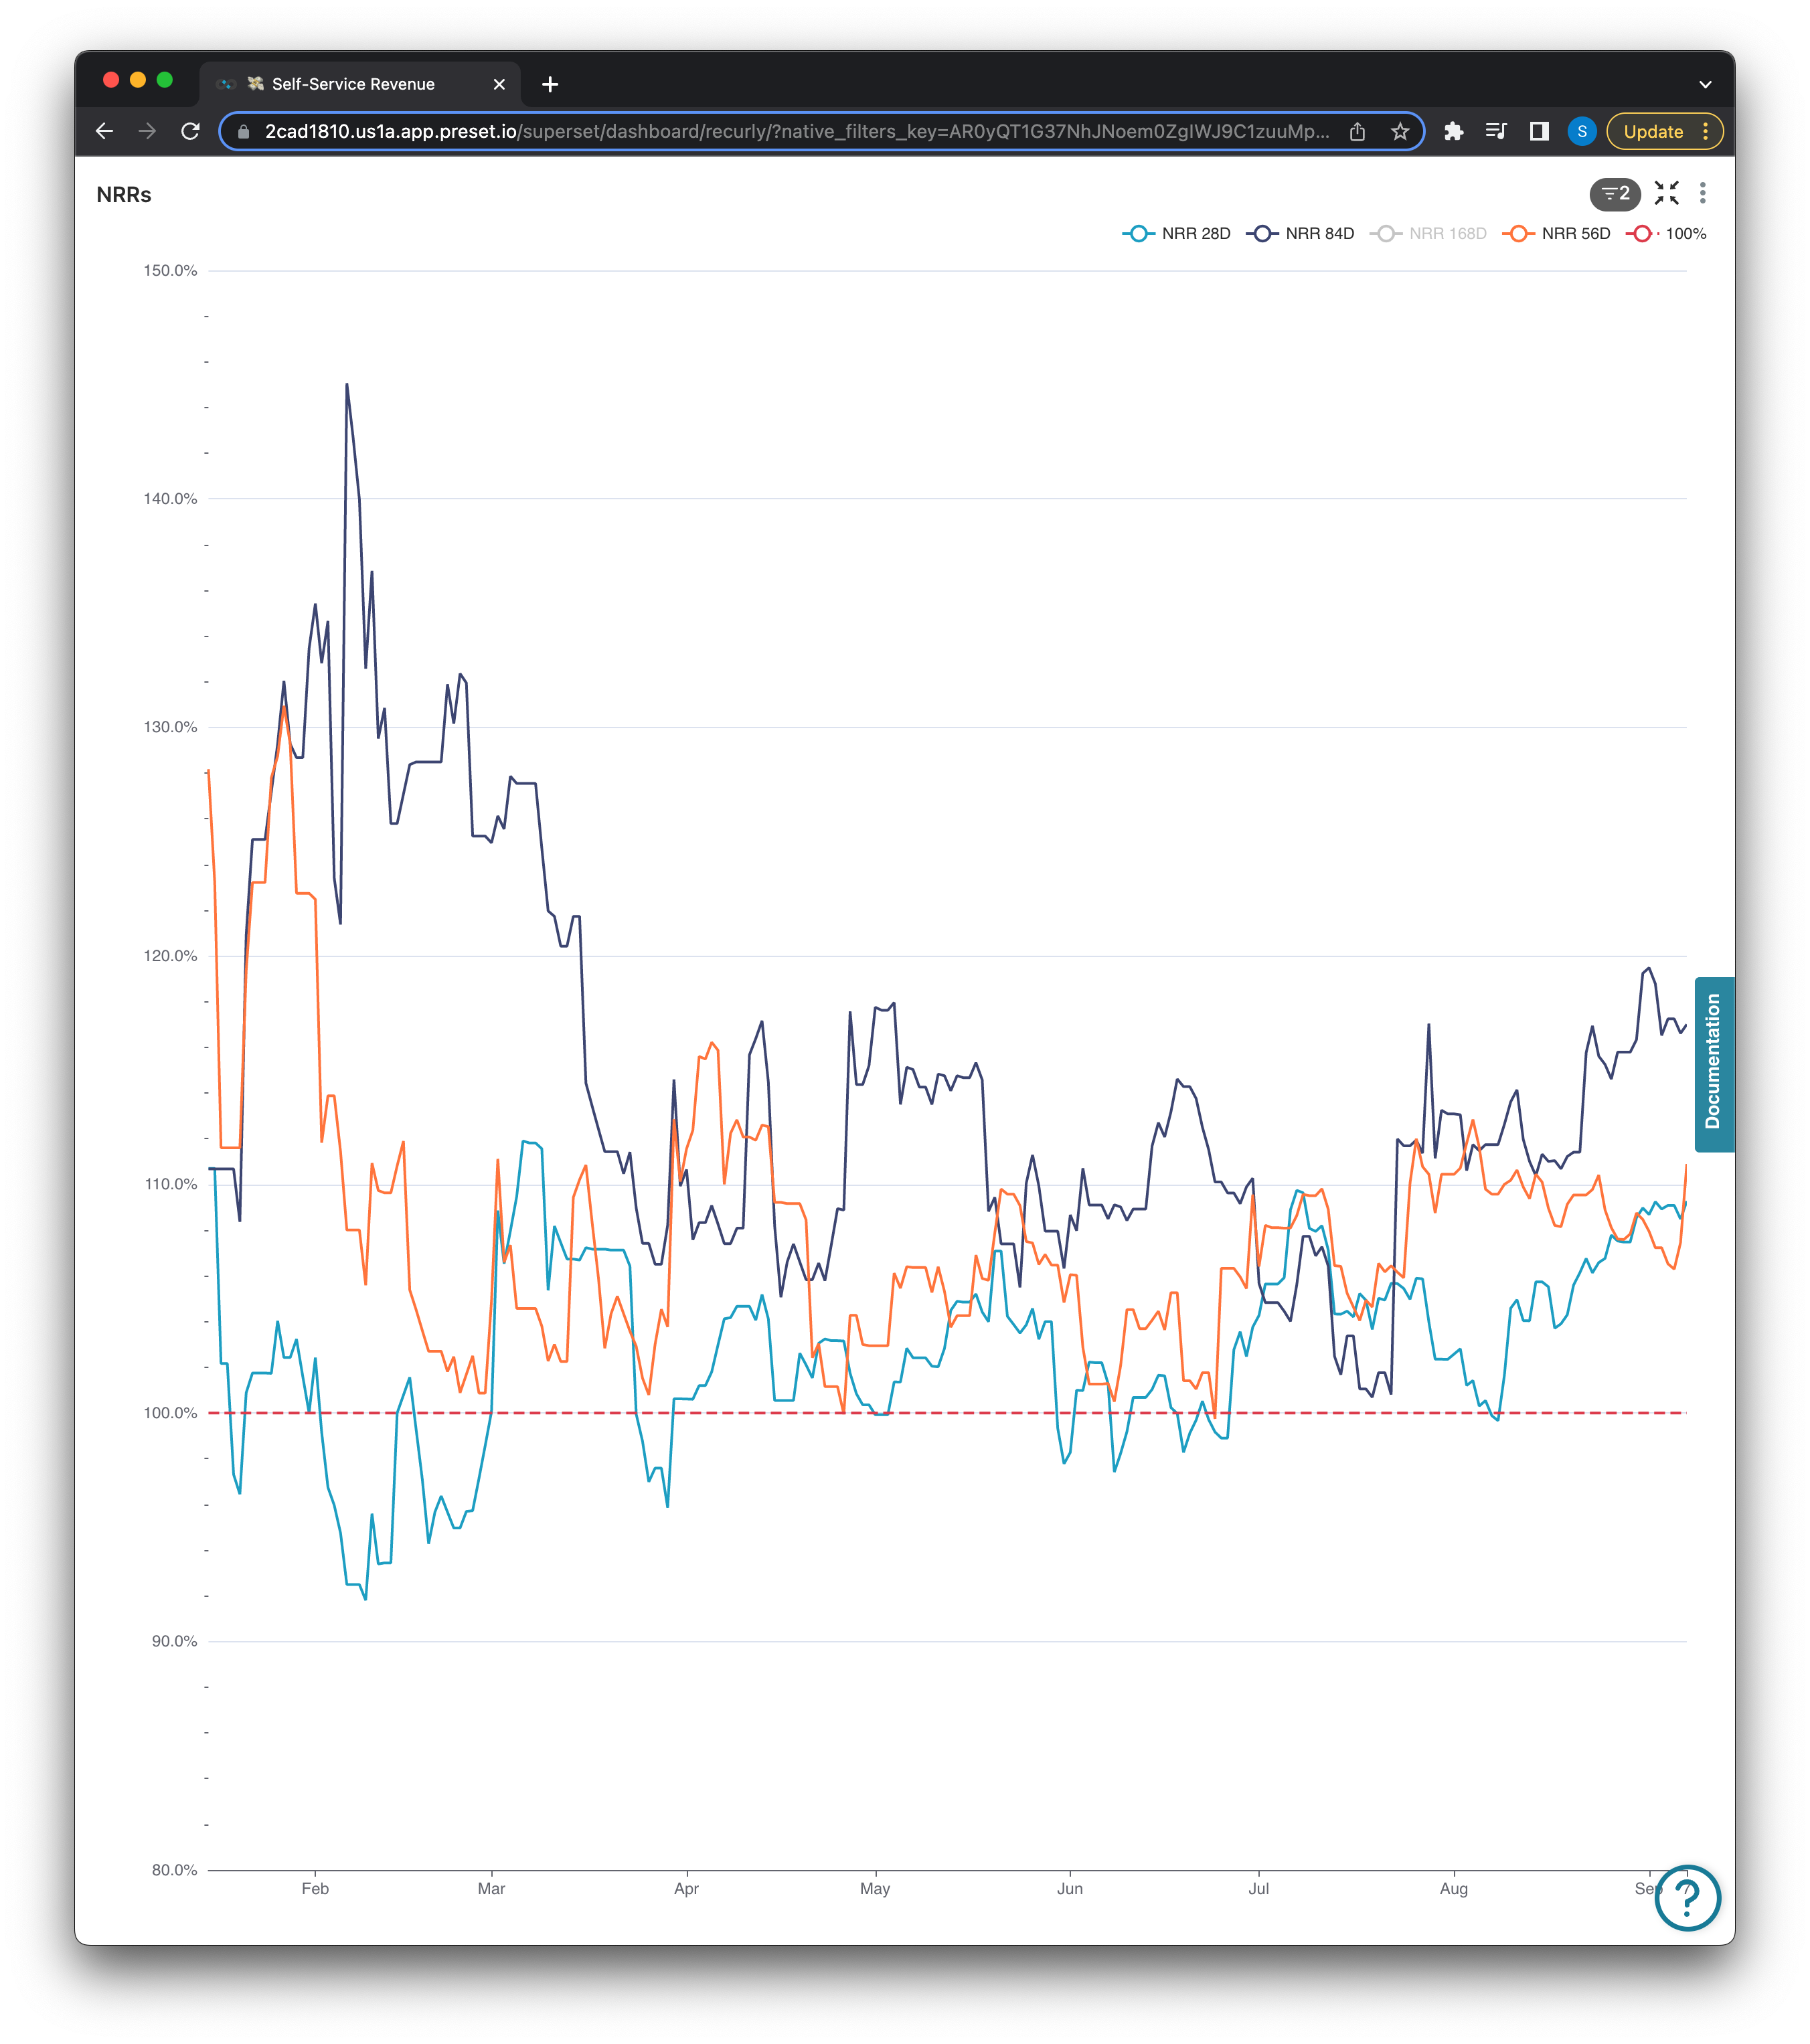Open the Documentation side tab

click(x=1713, y=1063)
